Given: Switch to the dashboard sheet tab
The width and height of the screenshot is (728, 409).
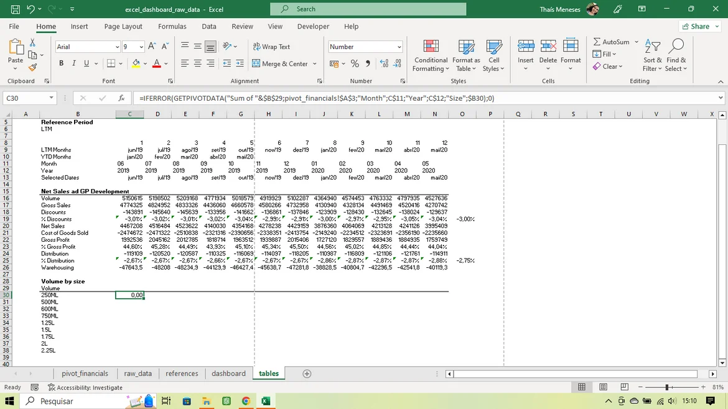Looking at the screenshot, I should tap(228, 374).
